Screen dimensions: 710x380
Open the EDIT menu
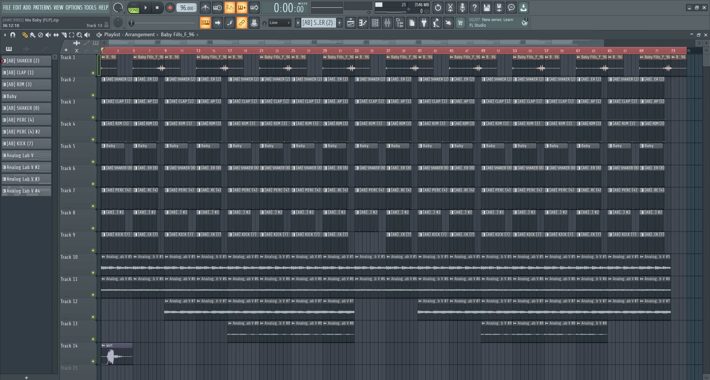pyautogui.click(x=17, y=7)
